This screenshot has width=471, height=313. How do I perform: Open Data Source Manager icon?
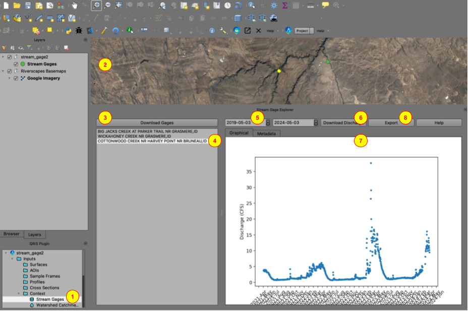point(7,18)
